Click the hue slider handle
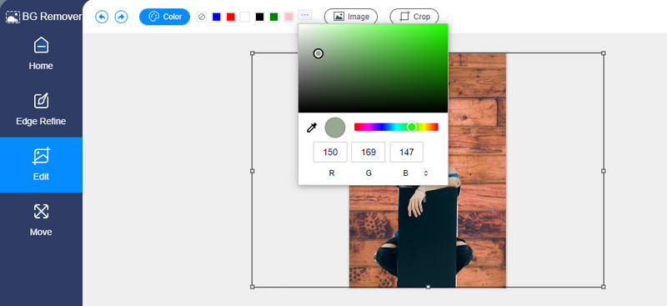667x306 pixels. (411, 127)
